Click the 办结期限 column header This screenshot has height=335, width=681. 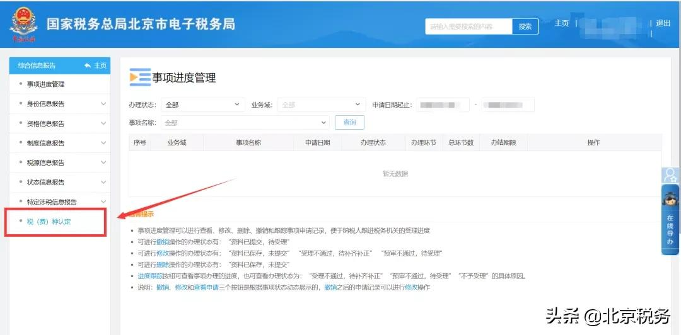tap(504, 142)
